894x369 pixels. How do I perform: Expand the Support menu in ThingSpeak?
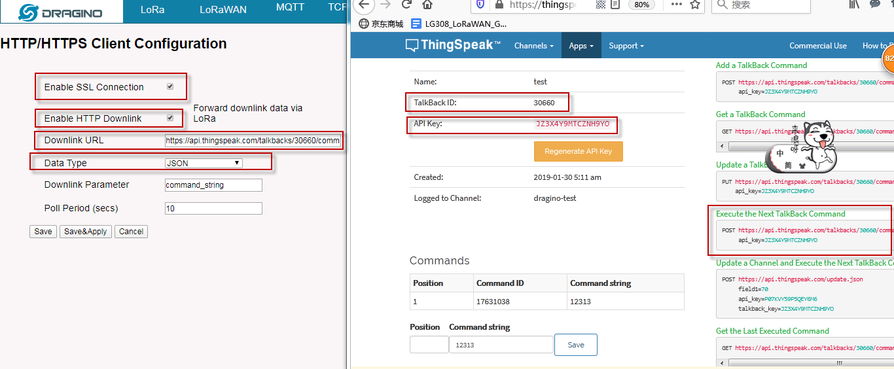[626, 46]
